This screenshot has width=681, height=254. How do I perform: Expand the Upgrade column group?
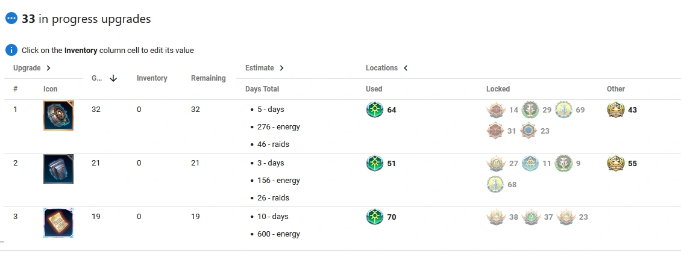pyautogui.click(x=48, y=68)
